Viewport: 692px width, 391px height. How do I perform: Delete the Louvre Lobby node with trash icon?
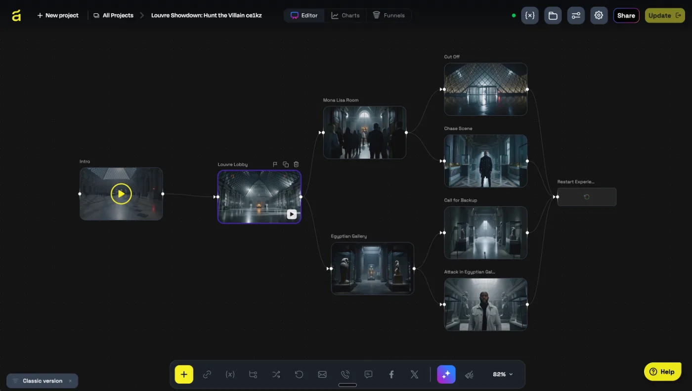pyautogui.click(x=296, y=164)
